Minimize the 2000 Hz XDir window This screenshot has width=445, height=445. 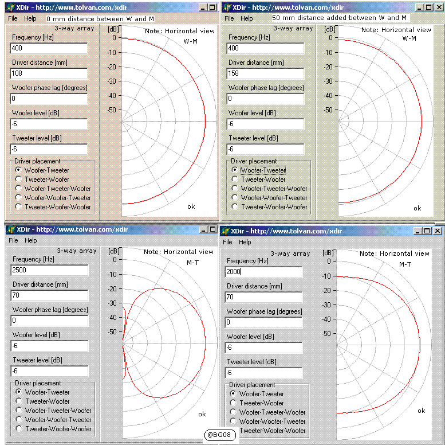click(x=418, y=231)
